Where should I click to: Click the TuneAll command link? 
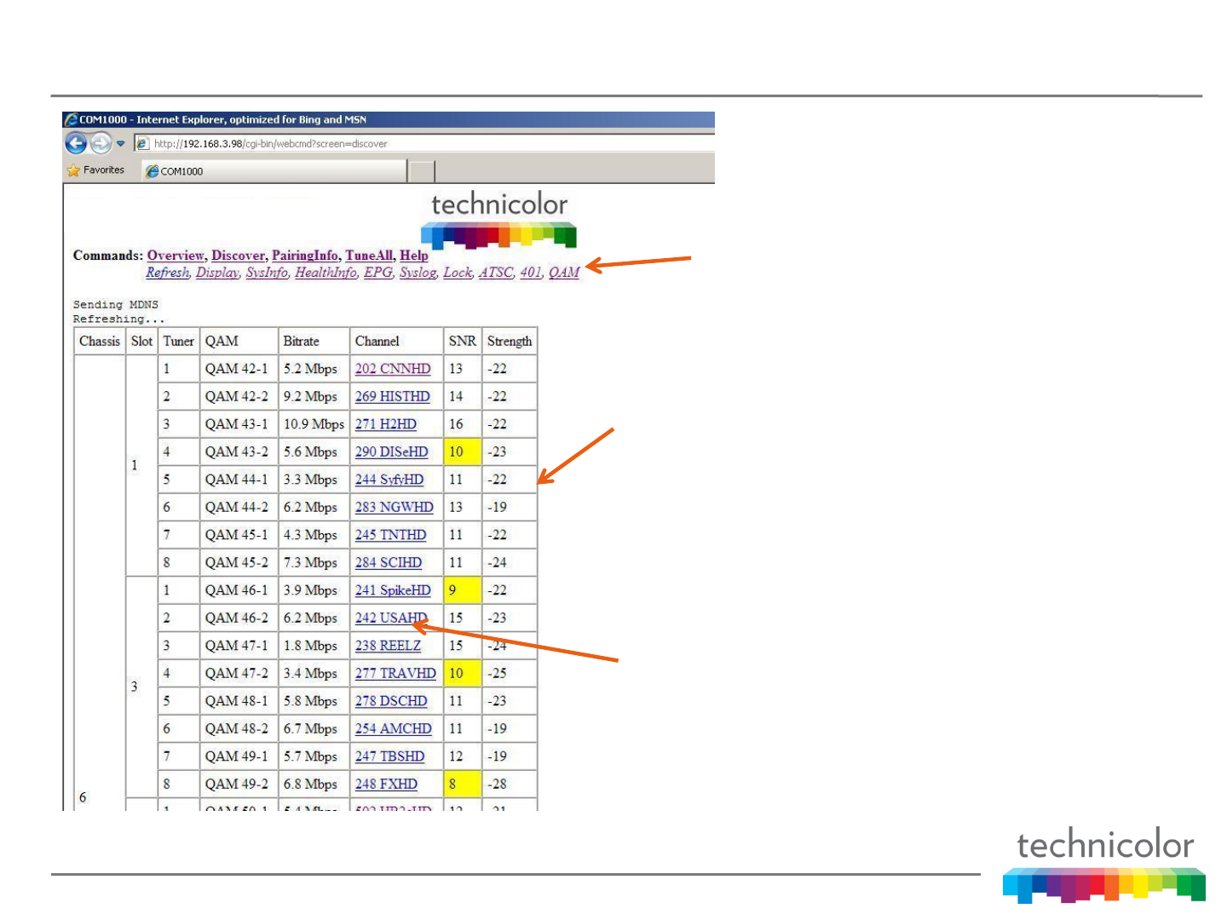[x=368, y=256]
